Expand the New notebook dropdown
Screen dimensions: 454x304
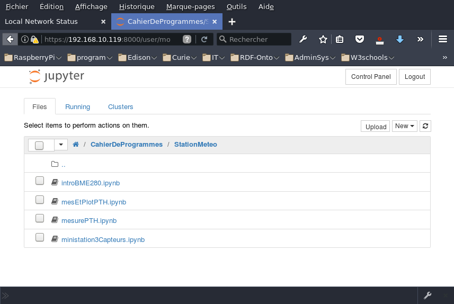pyautogui.click(x=405, y=126)
